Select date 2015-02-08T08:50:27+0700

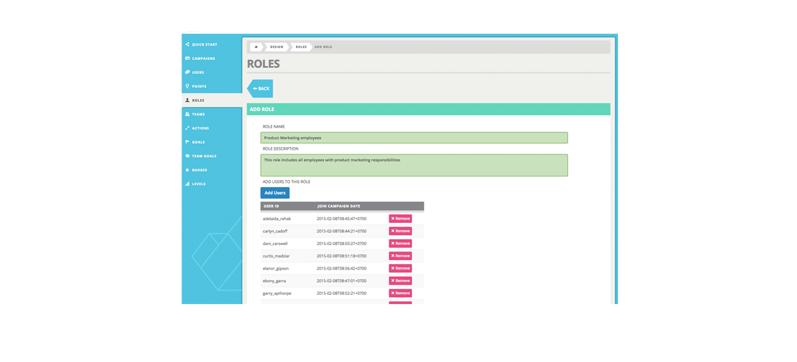341,244
